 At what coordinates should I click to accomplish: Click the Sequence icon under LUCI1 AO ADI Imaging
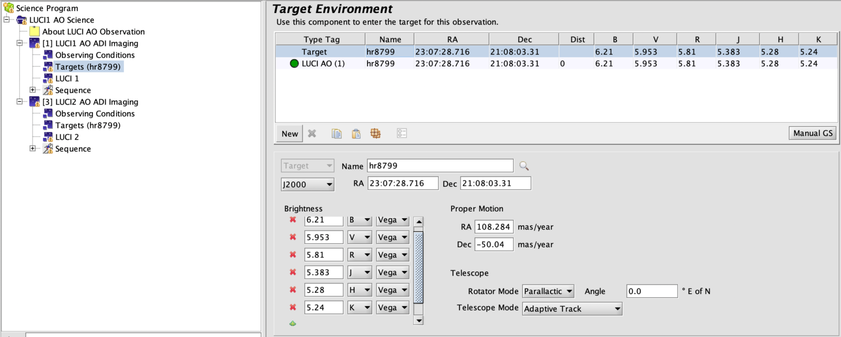(48, 90)
